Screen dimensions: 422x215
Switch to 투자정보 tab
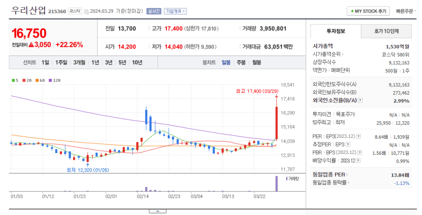click(x=336, y=31)
